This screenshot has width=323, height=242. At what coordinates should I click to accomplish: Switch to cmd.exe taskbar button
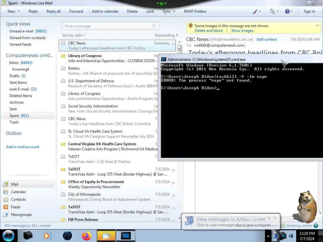tap(126, 236)
